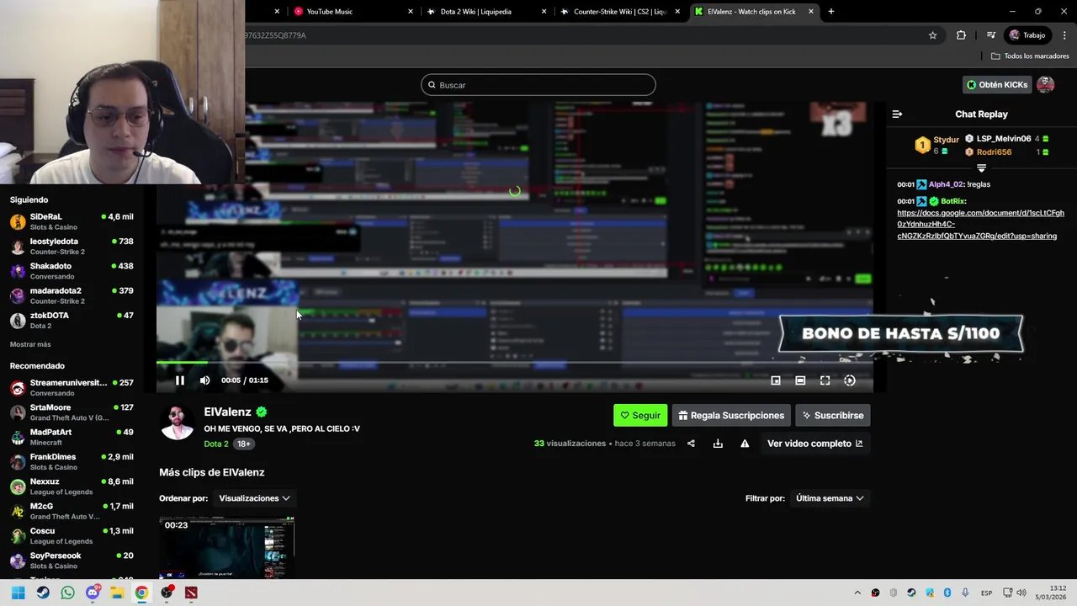The width and height of the screenshot is (1077, 606).
Task: Open ztokDOTA channel in sidebar
Action: pos(72,320)
